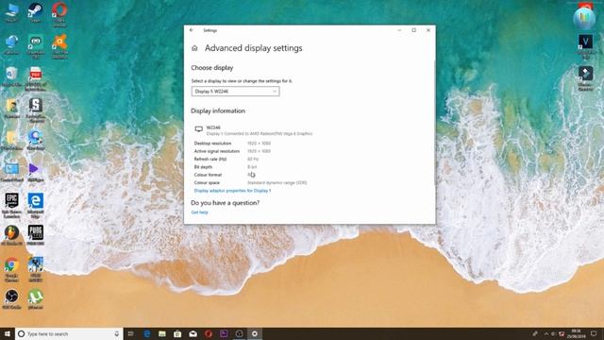Click the Settings window vertical scrollbar
The height and width of the screenshot is (340, 604).
(x=434, y=124)
